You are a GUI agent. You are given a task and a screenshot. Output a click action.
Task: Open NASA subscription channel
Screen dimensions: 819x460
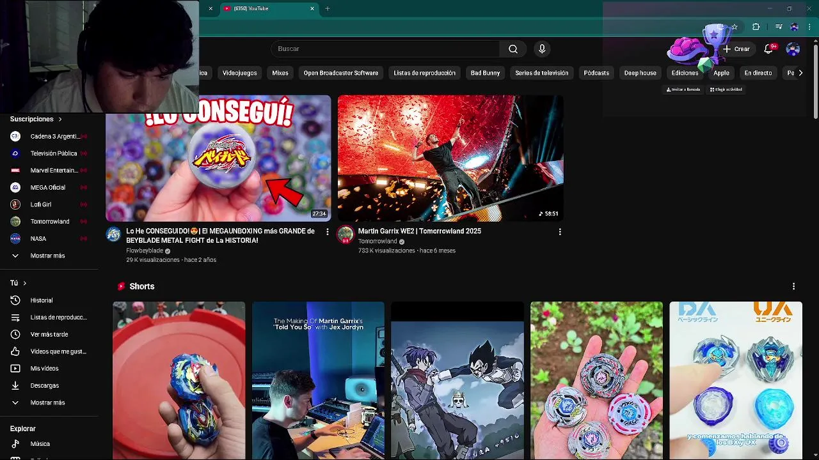pyautogui.click(x=49, y=238)
